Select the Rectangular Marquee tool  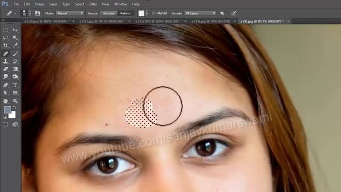coord(6,30)
